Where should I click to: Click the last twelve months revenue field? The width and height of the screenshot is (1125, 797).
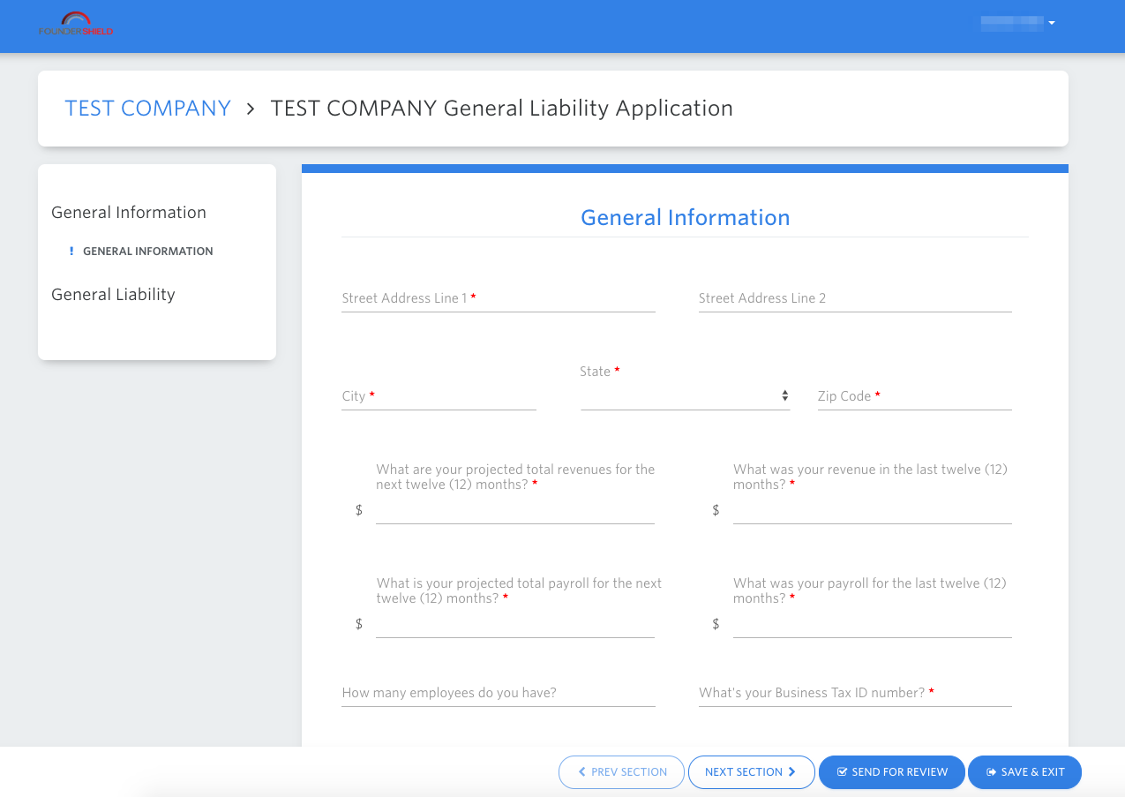pyautogui.click(x=872, y=511)
